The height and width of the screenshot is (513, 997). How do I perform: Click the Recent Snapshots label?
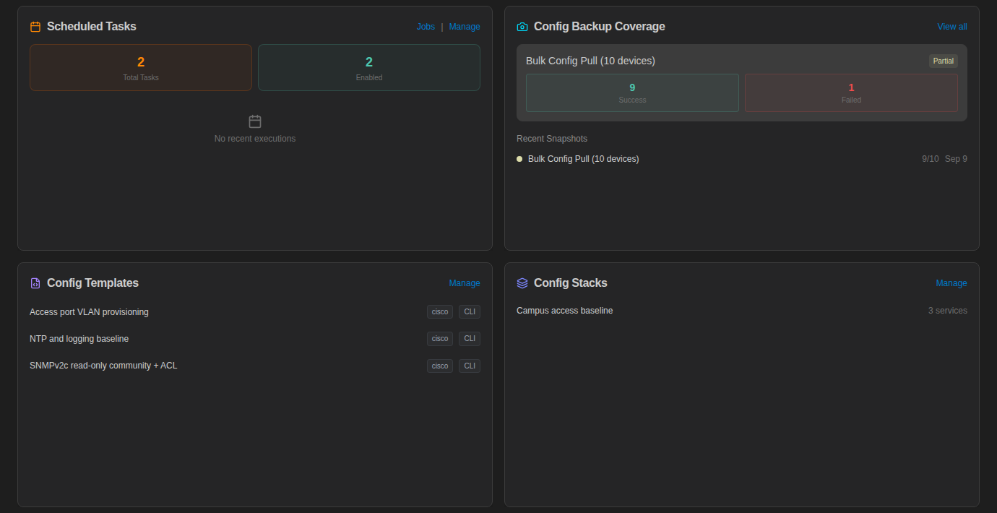point(552,139)
